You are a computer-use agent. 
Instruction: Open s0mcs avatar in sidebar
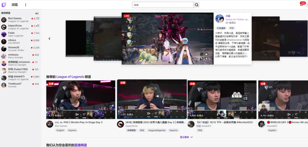pyautogui.click(x=4, y=42)
